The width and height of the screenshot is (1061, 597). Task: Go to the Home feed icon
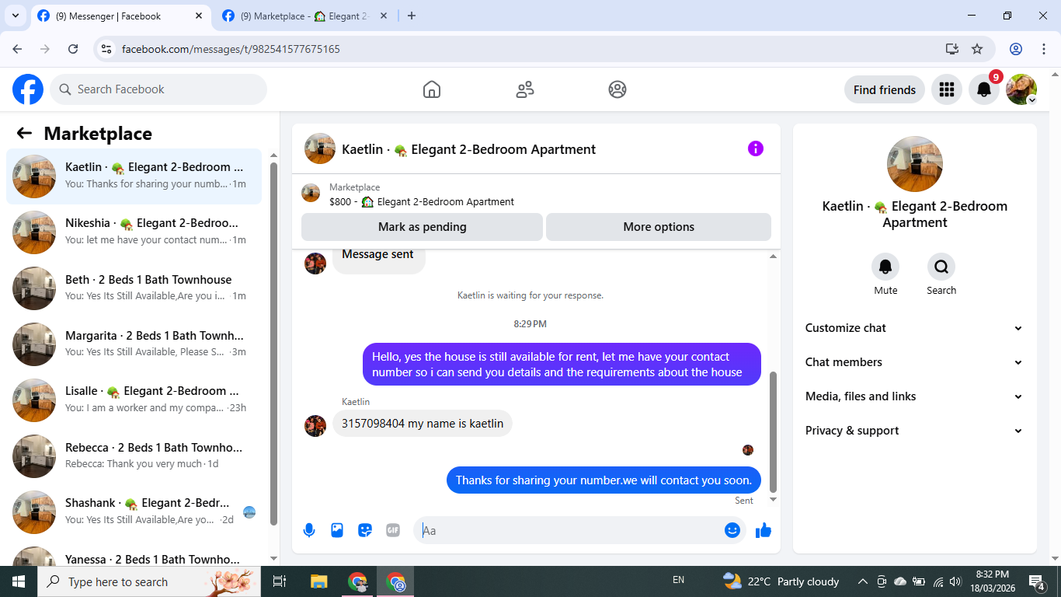[432, 89]
